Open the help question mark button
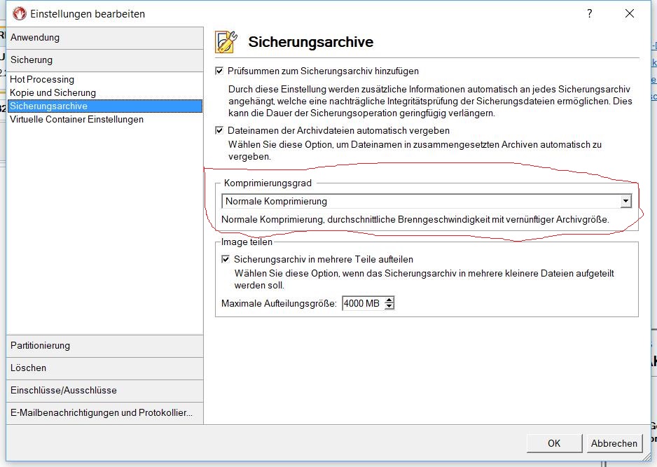This screenshot has width=657, height=467. coord(590,13)
